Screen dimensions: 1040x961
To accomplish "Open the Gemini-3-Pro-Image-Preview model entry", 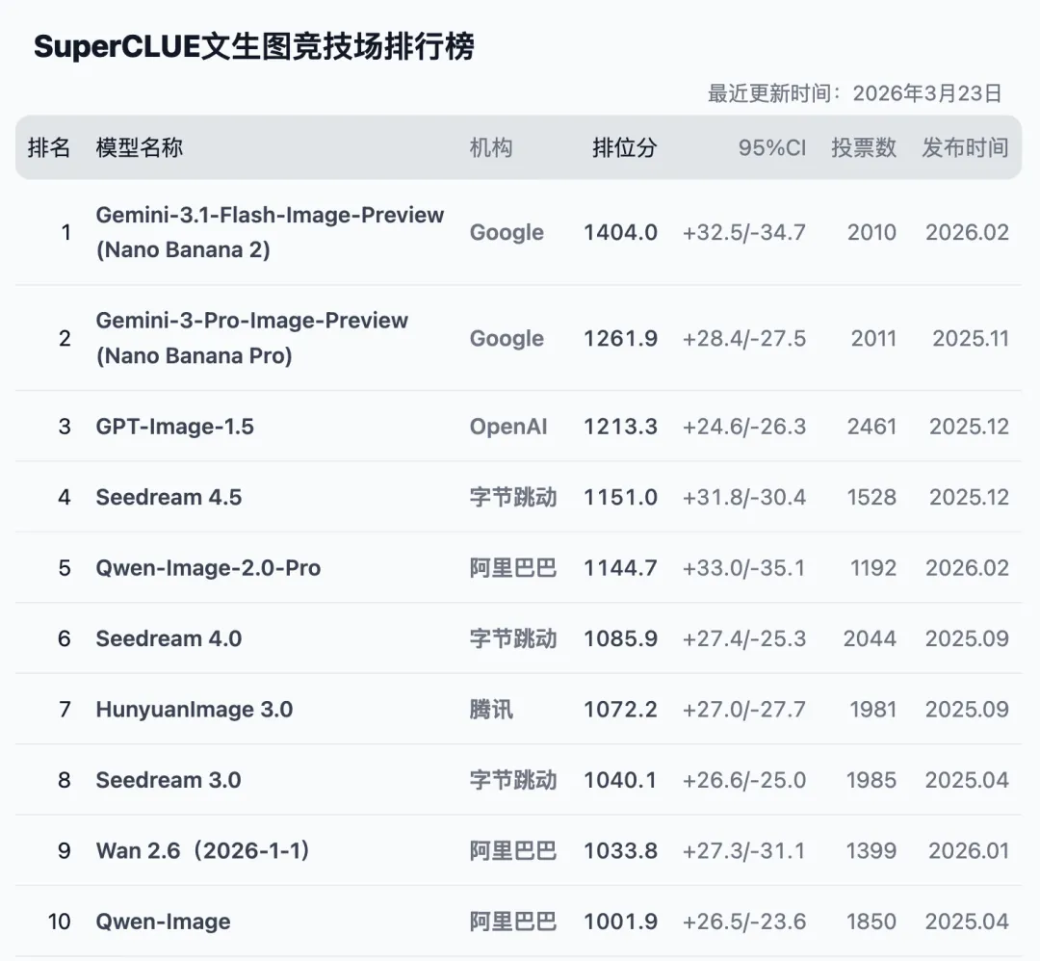I will click(x=251, y=321).
